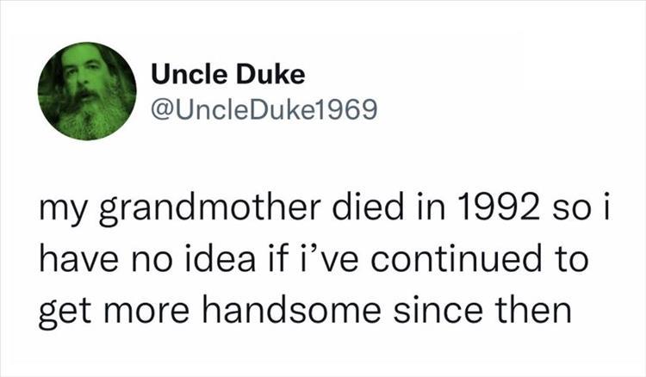Open the Uncle Duke display name
This screenshot has width=646, height=377.
tap(227, 76)
